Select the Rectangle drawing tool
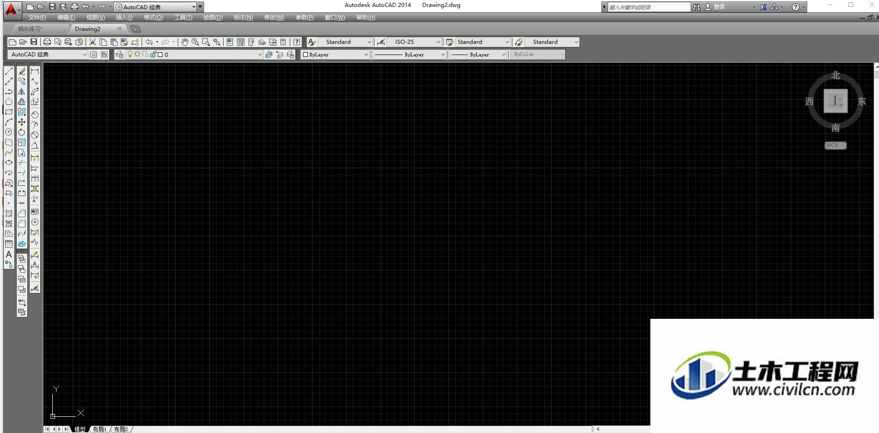 9,112
